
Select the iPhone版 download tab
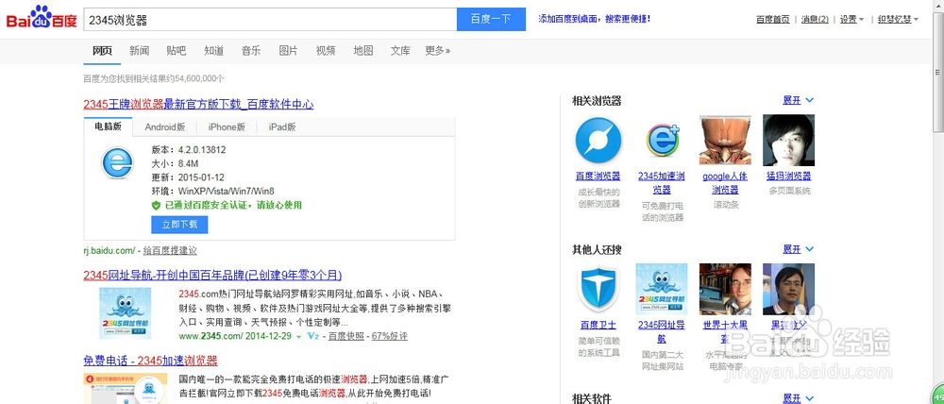coord(227,127)
